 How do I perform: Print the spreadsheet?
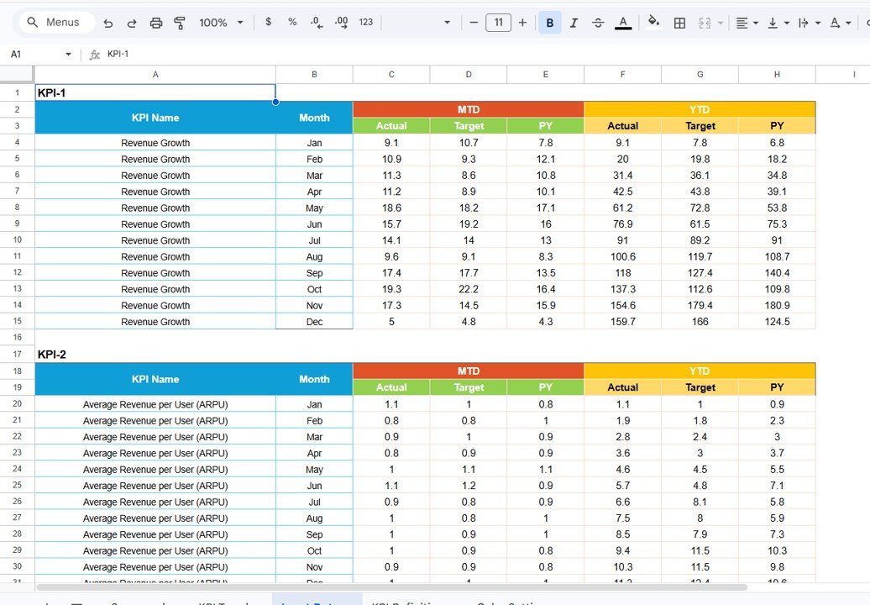point(156,23)
